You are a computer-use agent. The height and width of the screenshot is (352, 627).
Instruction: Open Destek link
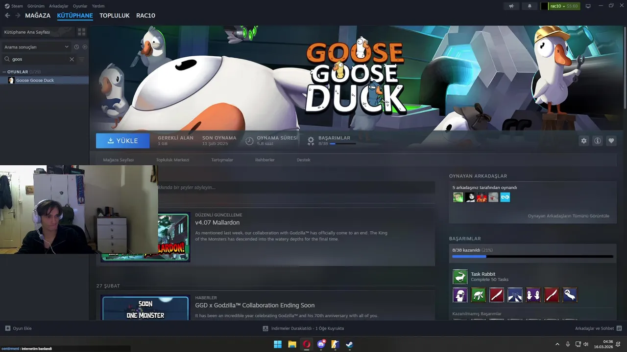(x=303, y=160)
